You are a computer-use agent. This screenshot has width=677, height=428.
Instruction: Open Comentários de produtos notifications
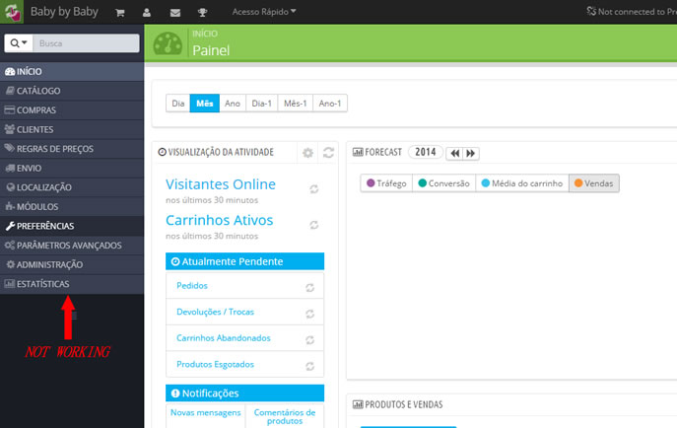285,416
